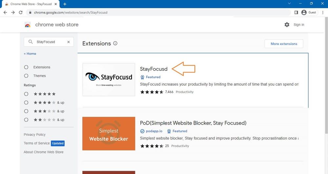Click the page vertical scrollbar

[x=326, y=75]
